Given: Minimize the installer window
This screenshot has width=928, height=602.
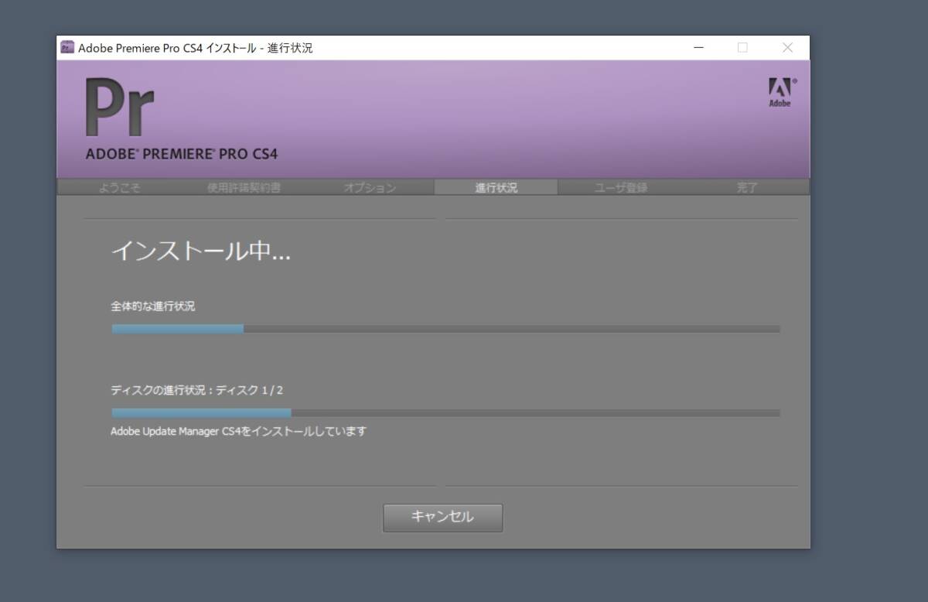Looking at the screenshot, I should pyautogui.click(x=699, y=48).
